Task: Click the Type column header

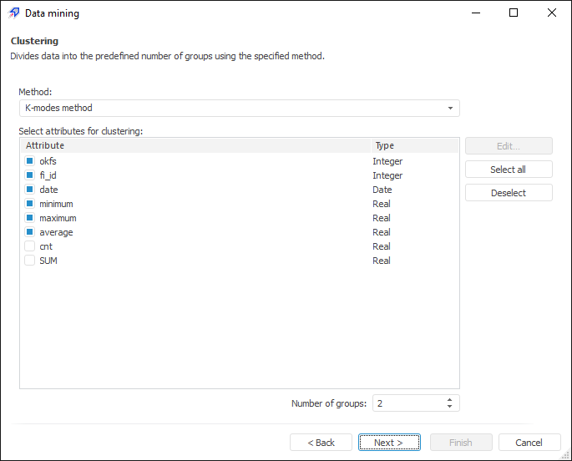Action: 414,145
